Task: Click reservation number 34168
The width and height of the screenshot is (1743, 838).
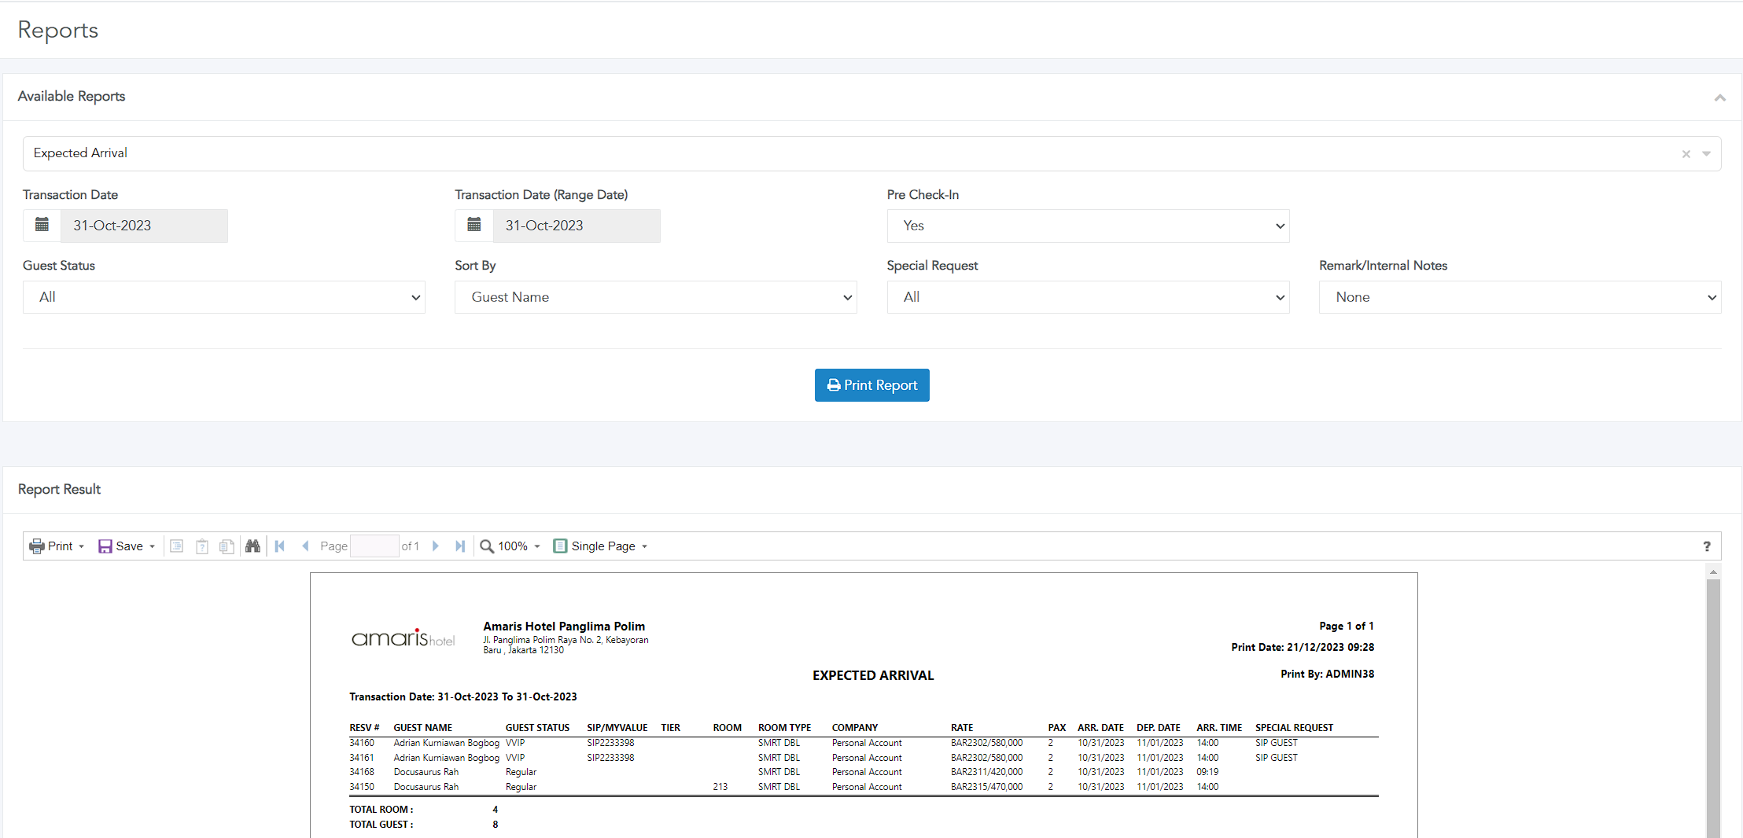Action: [362, 772]
